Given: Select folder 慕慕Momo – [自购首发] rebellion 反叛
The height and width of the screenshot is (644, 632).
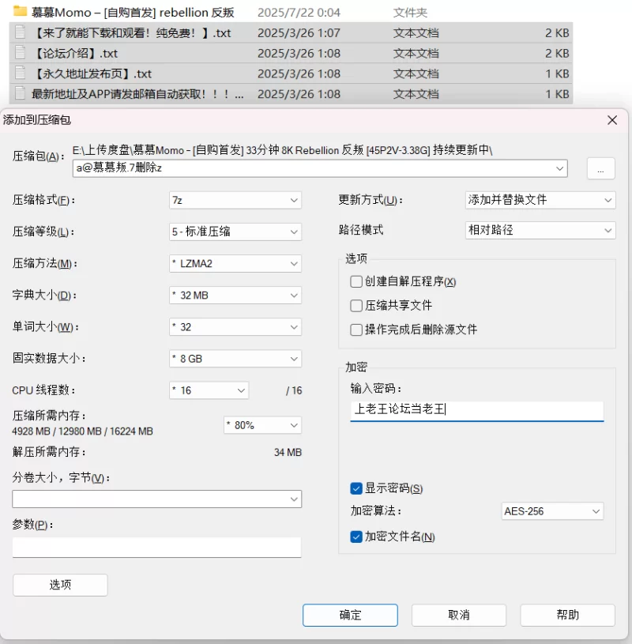Looking at the screenshot, I should 133,13.
